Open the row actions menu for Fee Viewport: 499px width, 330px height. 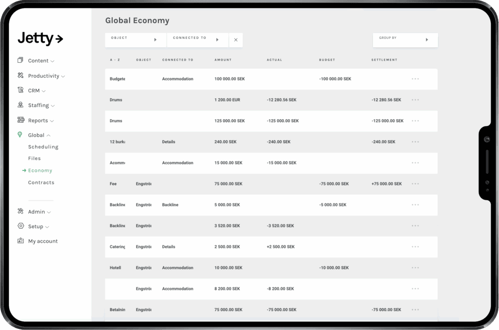(x=415, y=184)
